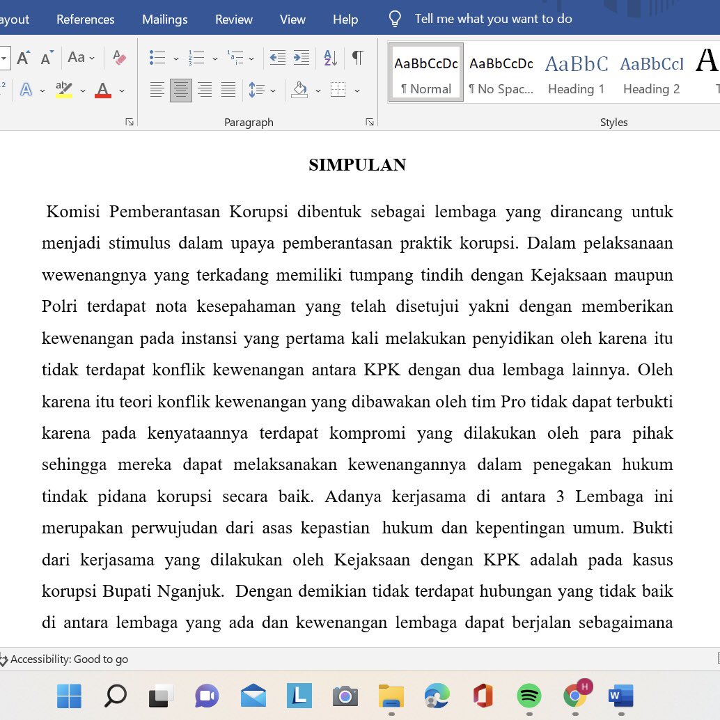Open the References tab
Image resolution: width=720 pixels, height=720 pixels.
click(x=86, y=19)
